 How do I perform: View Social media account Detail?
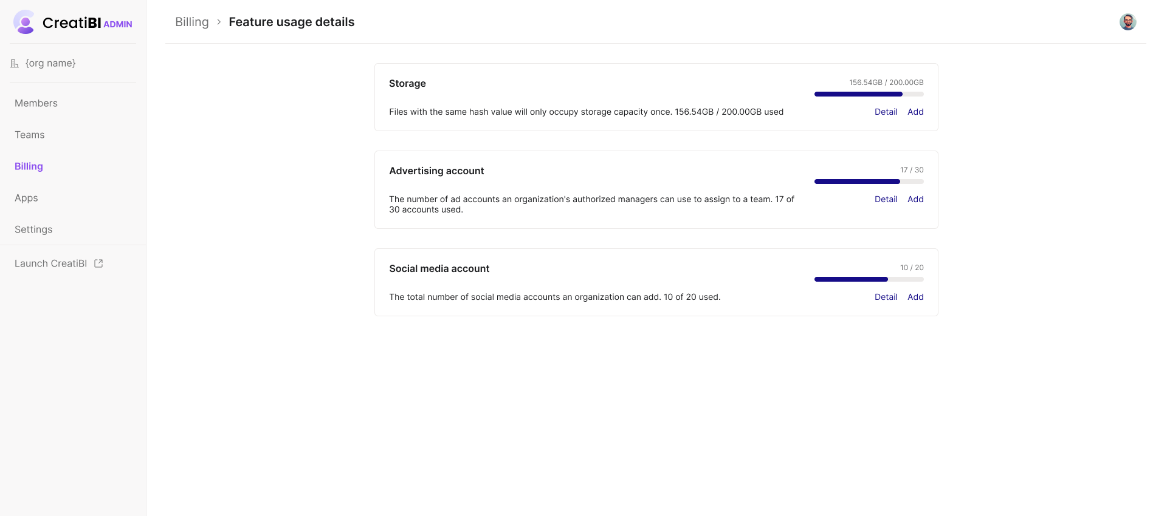pos(886,297)
